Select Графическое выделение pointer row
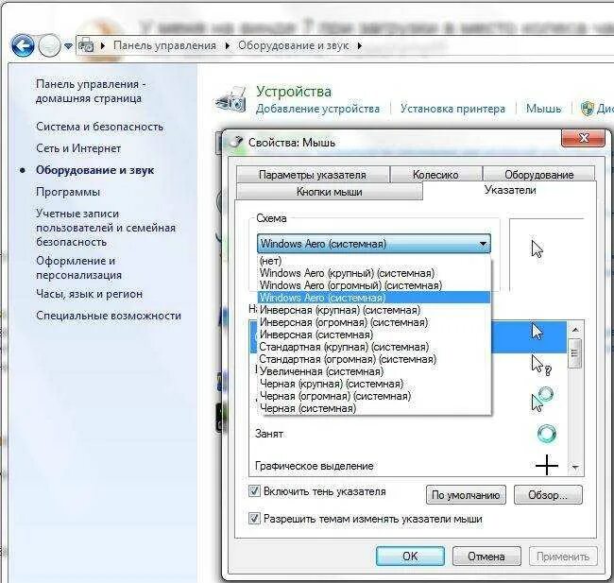Viewport: 614px width, 583px height. point(408,466)
